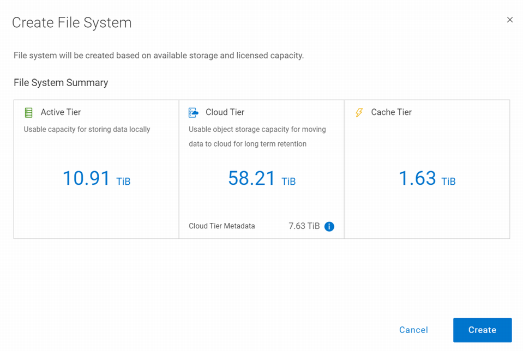Click the Active Tier usable capacity description

click(87, 129)
